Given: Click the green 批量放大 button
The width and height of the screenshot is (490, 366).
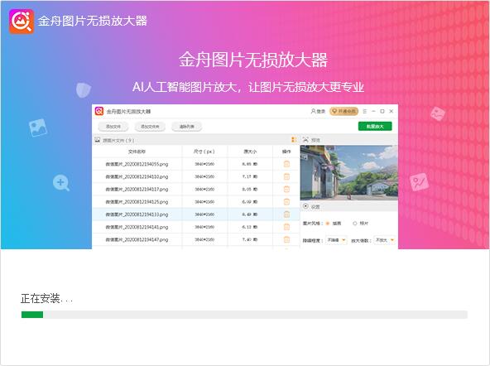Looking at the screenshot, I should (375, 126).
